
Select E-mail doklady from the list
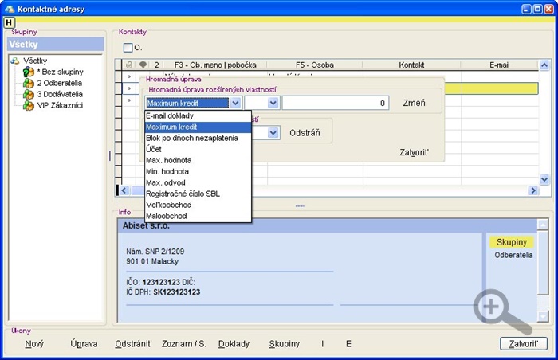(x=198, y=116)
